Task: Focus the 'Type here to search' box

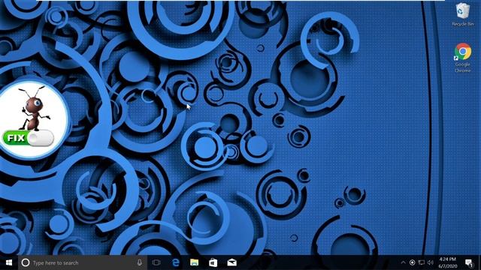Action: click(82, 262)
